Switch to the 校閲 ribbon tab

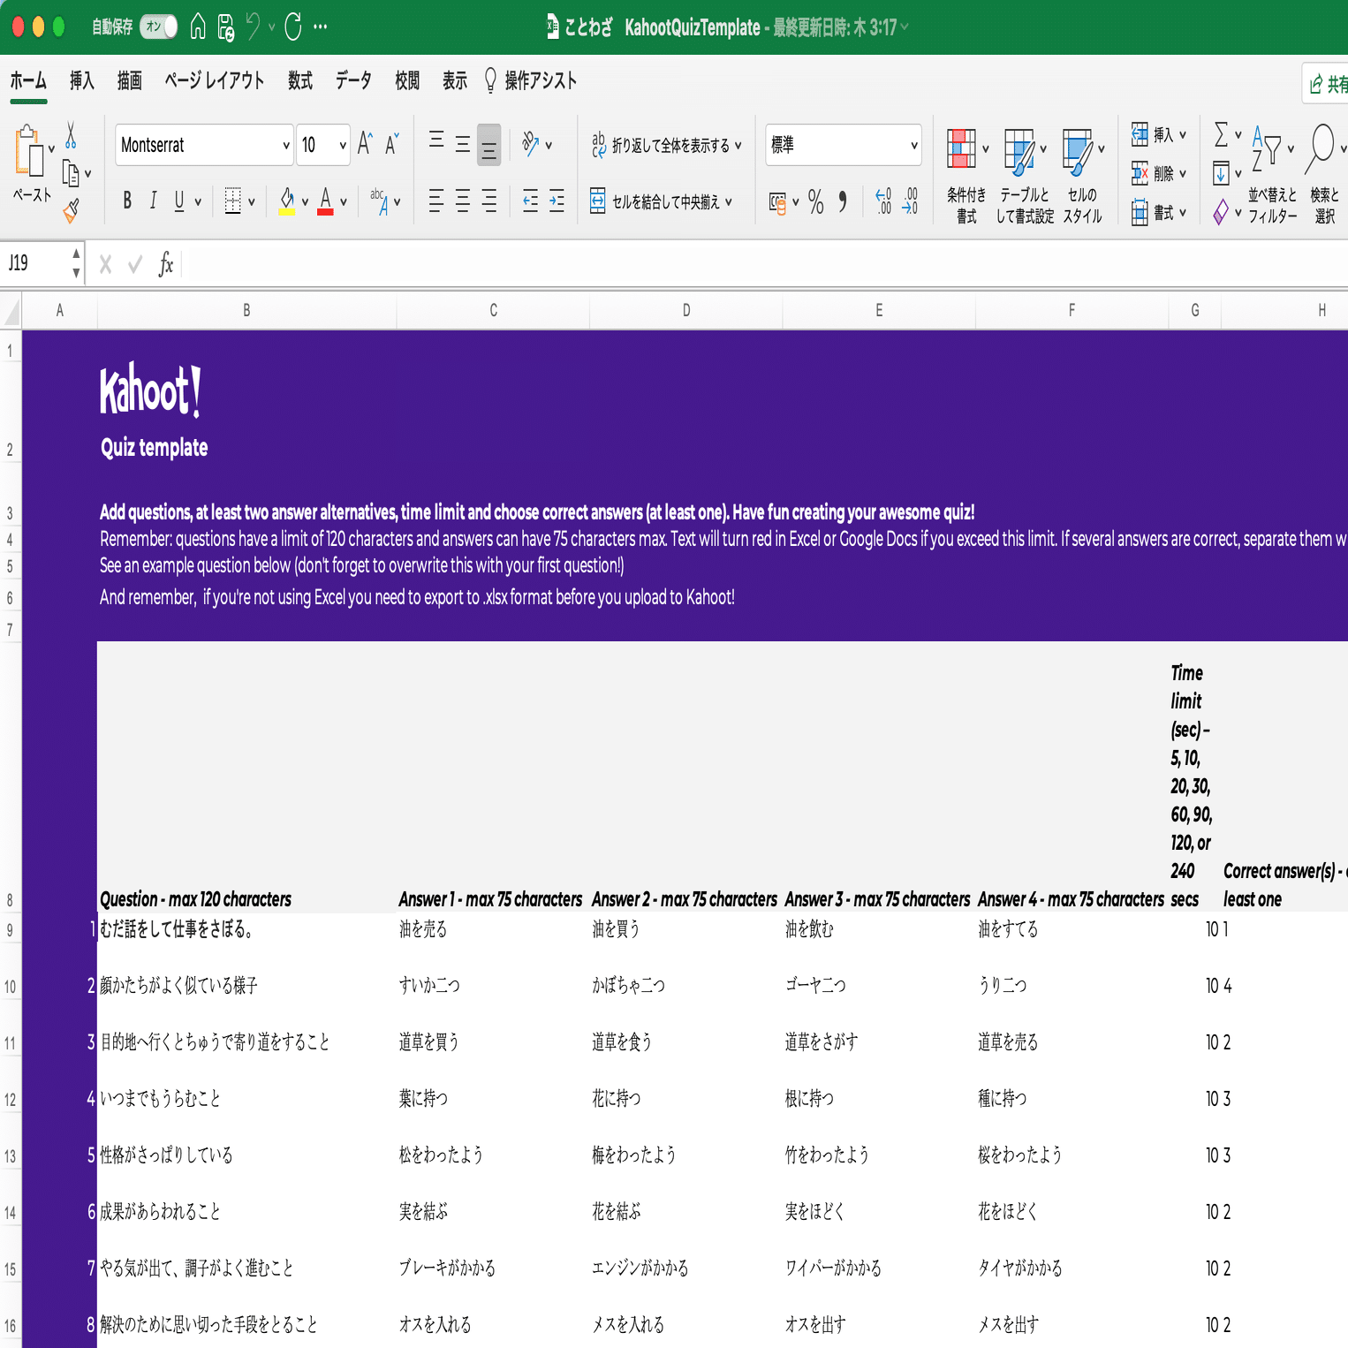point(407,81)
